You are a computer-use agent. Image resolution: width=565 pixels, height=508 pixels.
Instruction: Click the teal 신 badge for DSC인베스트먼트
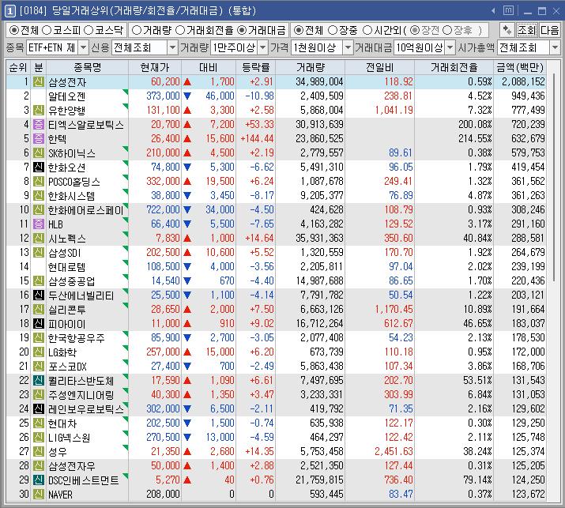tap(39, 480)
